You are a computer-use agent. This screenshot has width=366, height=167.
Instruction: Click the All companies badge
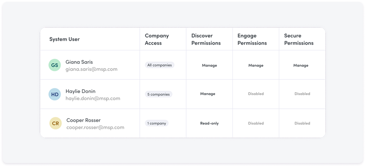pyautogui.click(x=160, y=65)
